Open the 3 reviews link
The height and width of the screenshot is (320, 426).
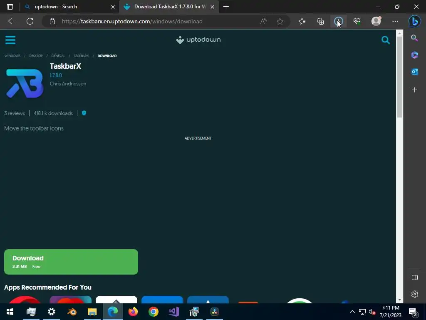(x=15, y=113)
